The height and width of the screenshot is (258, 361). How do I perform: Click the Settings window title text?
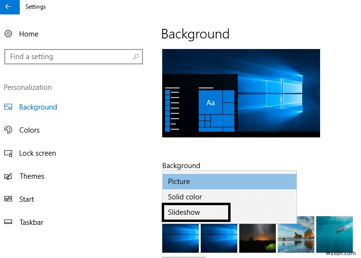coord(36,7)
